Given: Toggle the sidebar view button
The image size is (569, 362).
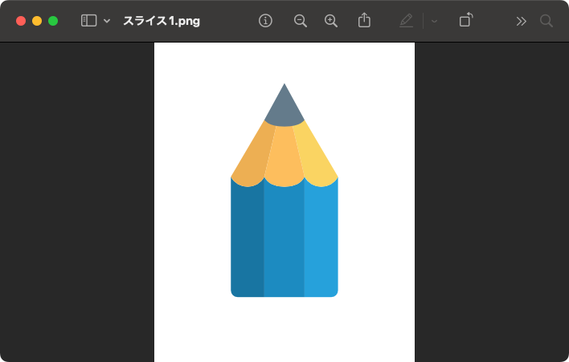Looking at the screenshot, I should (88, 21).
